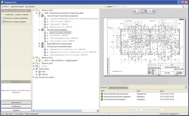Toggle two-page view icon in preview toolbar

[146, 11]
